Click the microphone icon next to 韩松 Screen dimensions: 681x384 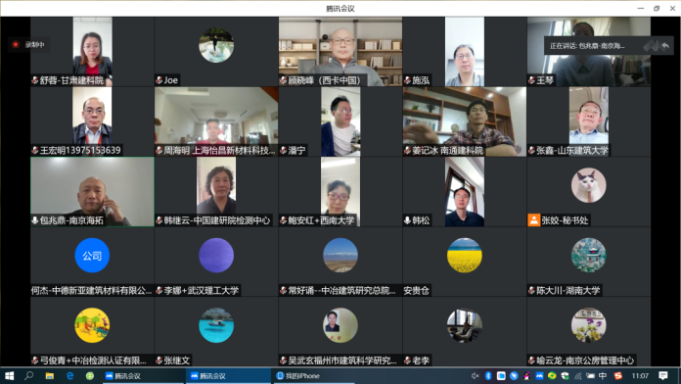(x=407, y=220)
